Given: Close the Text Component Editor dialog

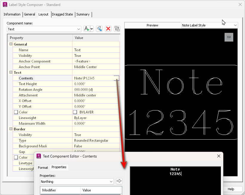Looking at the screenshot, I should click(x=219, y=156).
